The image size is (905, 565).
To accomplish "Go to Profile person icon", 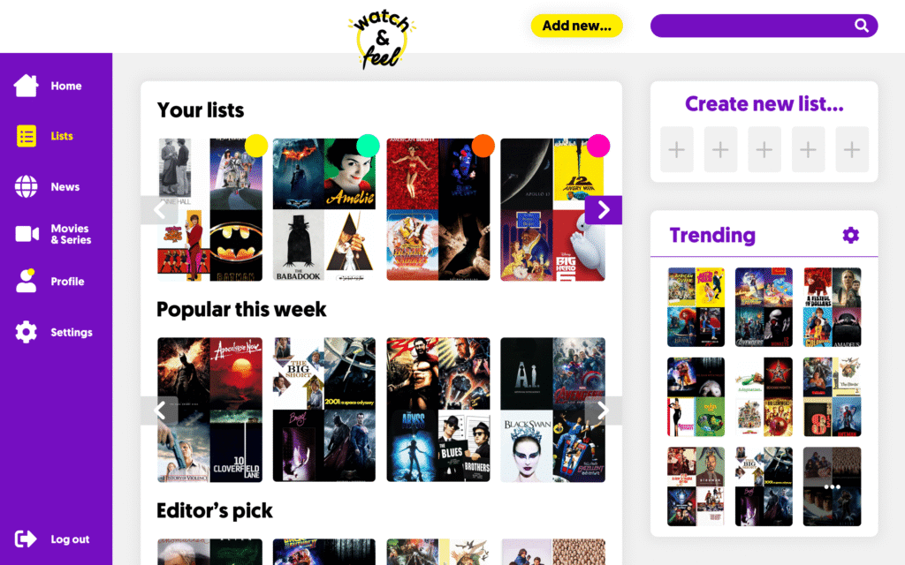I will coord(26,281).
